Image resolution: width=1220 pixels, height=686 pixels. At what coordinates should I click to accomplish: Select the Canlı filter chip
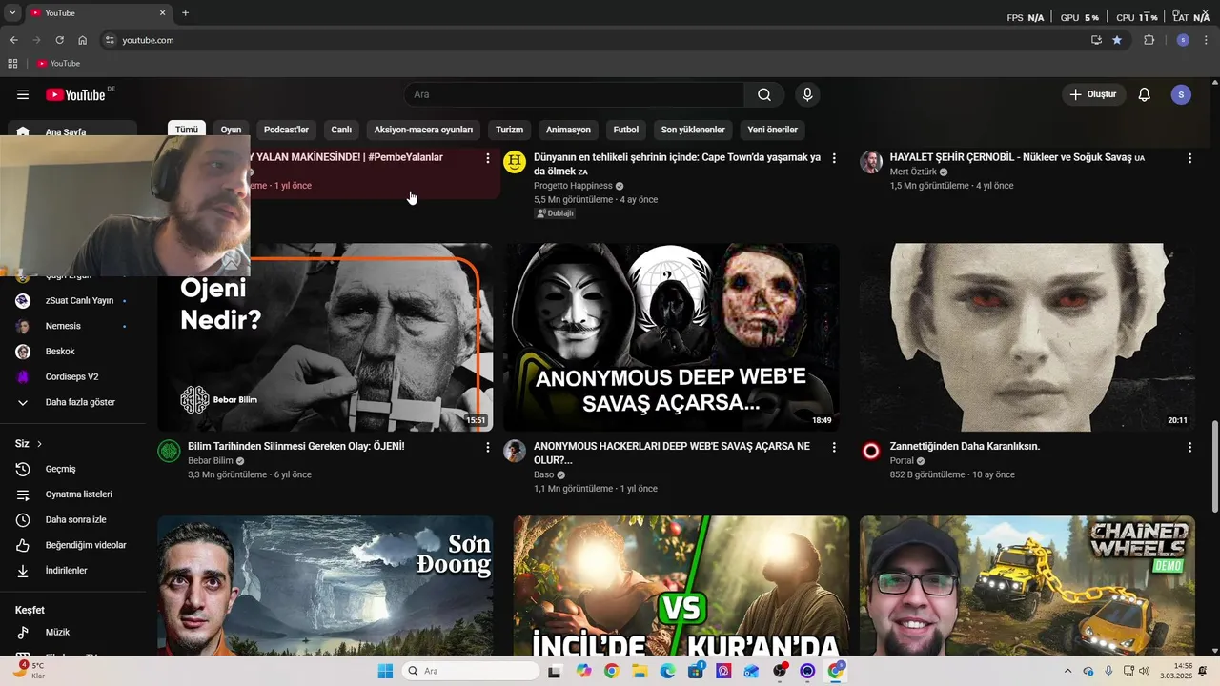point(341,130)
